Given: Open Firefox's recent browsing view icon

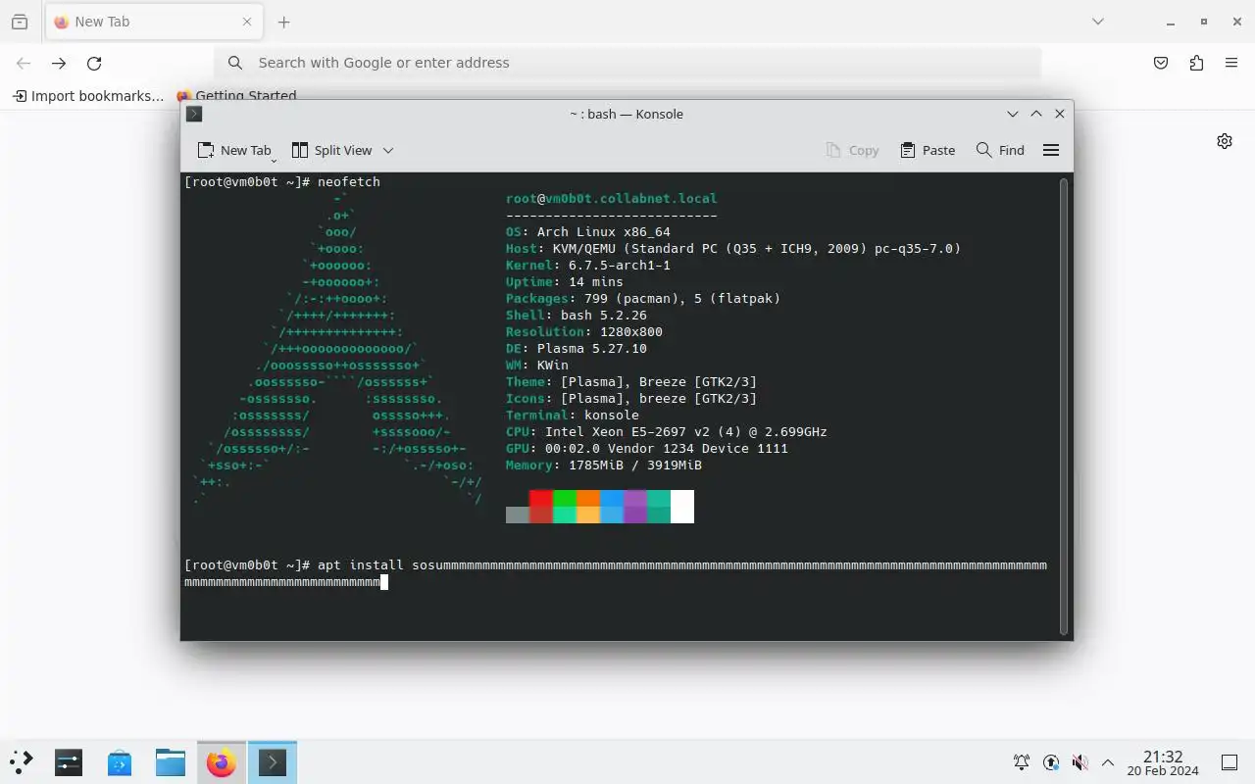Looking at the screenshot, I should 20,22.
